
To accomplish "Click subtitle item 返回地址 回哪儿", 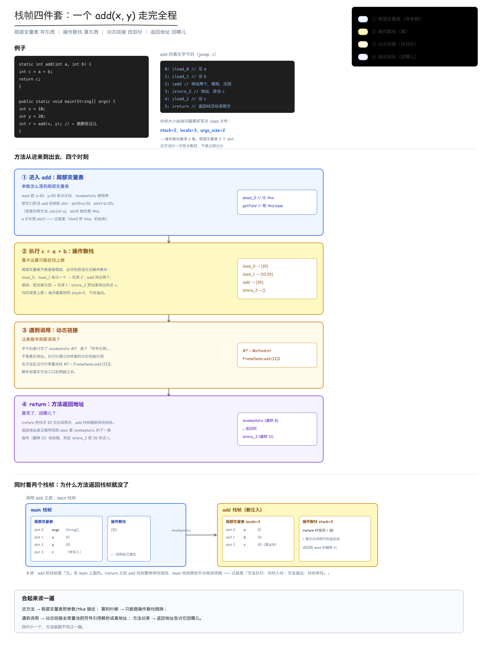I will [168, 32].
